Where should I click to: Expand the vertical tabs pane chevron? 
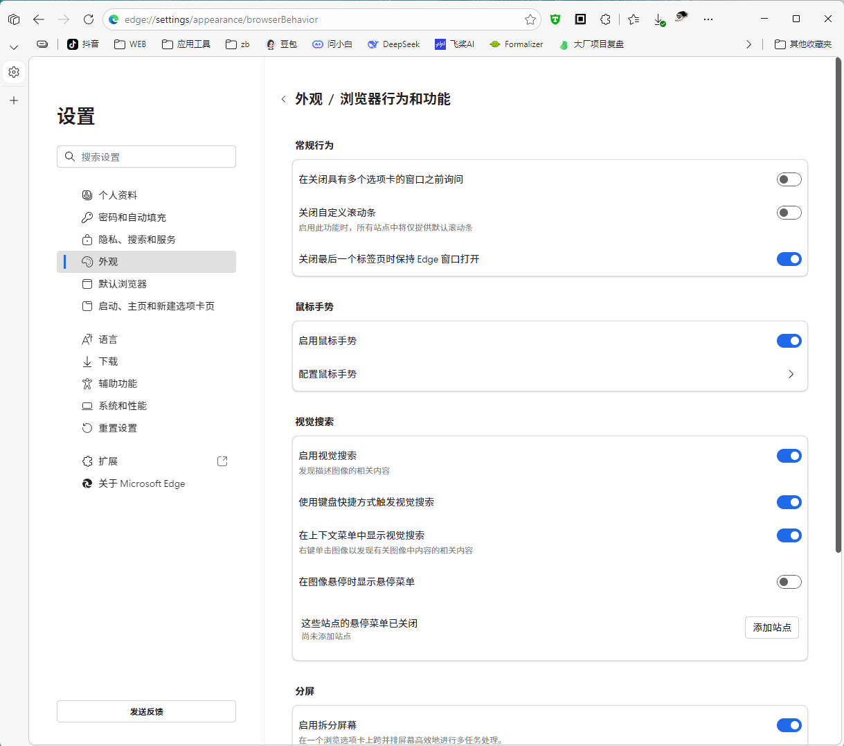coord(14,47)
